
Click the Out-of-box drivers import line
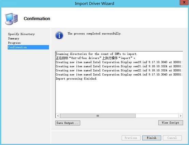tap(96, 58)
